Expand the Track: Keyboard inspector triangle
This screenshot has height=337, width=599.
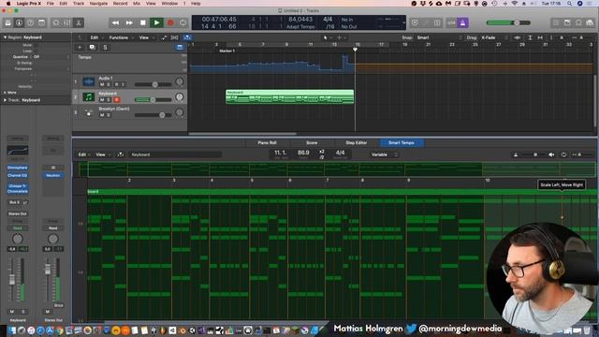point(5,100)
